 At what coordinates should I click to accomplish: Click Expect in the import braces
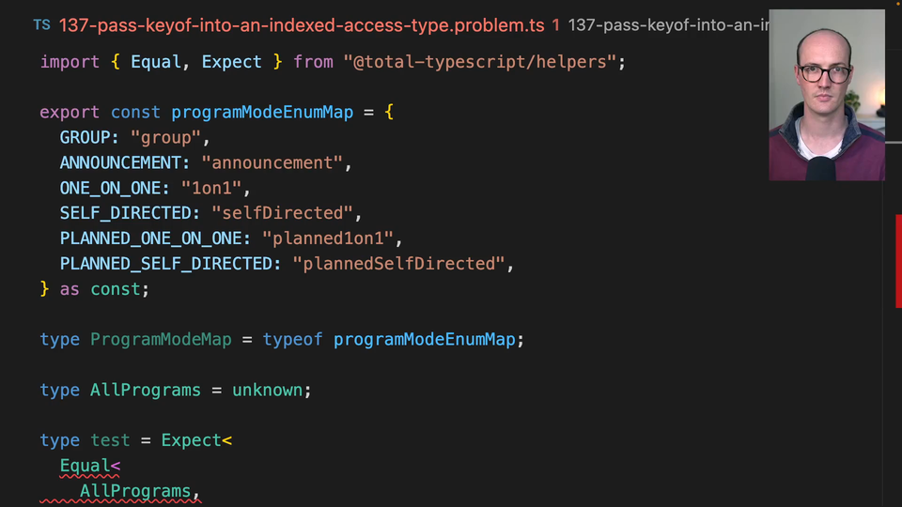(231, 62)
